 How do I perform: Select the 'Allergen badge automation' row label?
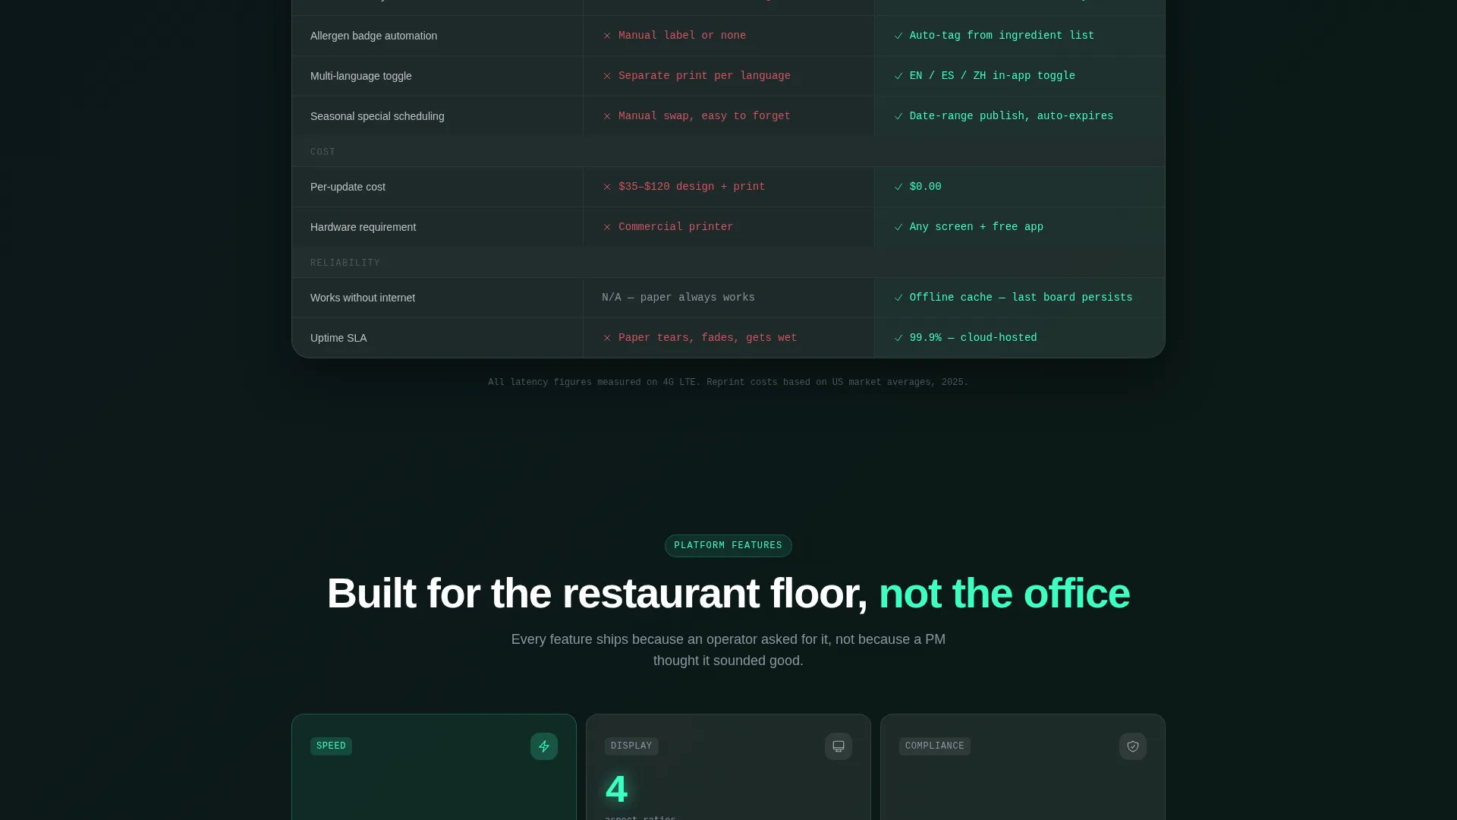(373, 36)
